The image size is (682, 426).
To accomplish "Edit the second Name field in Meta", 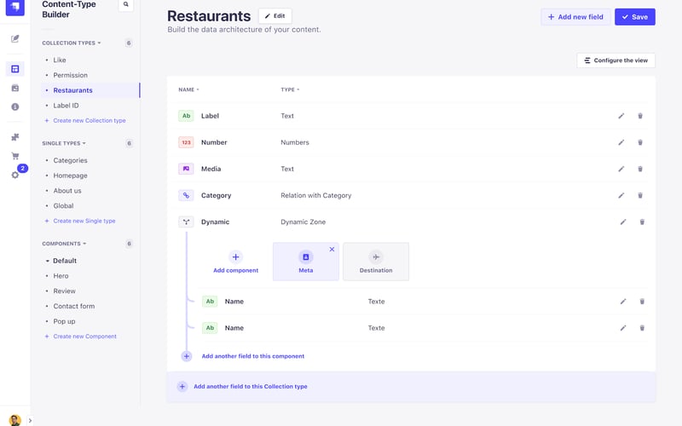I will pos(623,328).
